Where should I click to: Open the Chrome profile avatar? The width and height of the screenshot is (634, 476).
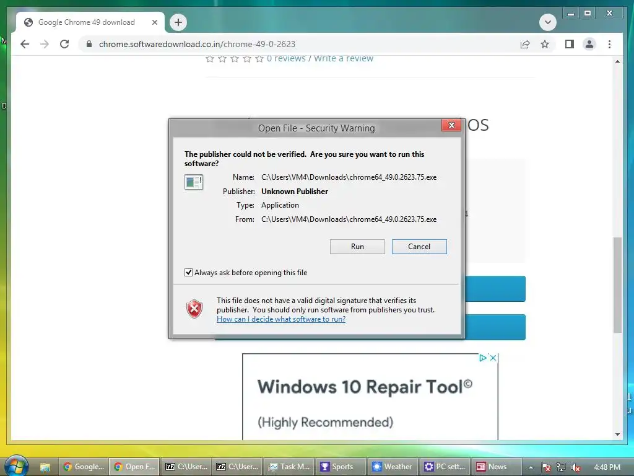click(589, 44)
